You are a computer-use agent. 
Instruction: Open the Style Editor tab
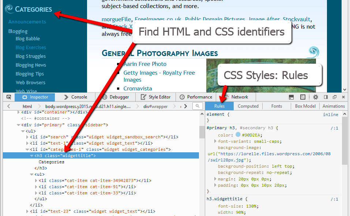(x=155, y=97)
